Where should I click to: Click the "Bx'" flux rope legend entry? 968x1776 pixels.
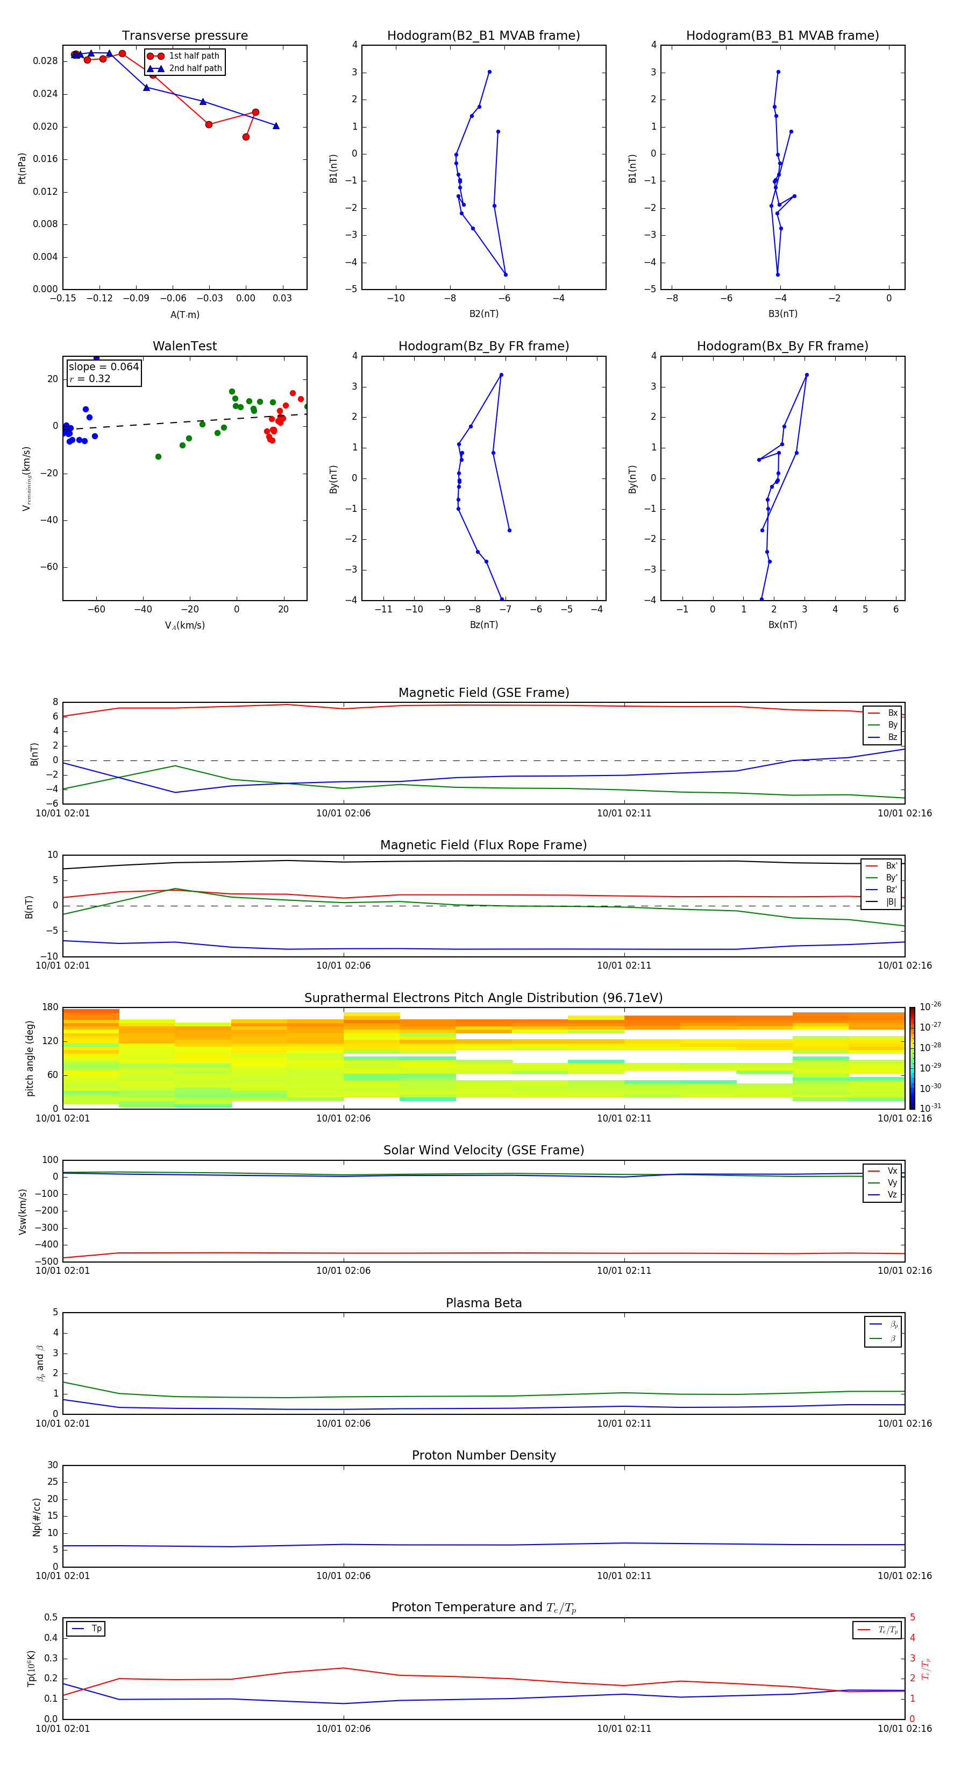coord(881,866)
